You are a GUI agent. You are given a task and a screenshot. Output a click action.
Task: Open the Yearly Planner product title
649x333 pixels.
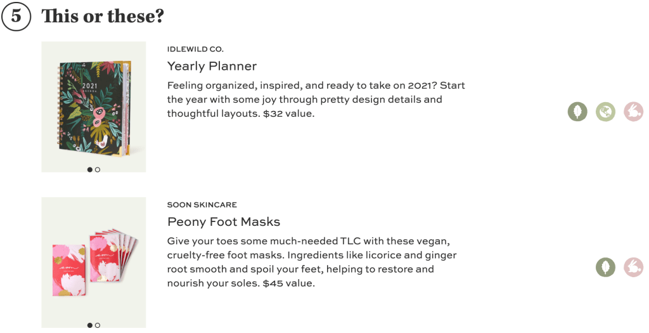tap(212, 66)
